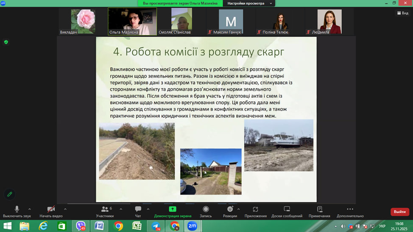Select Ольга Мазикіна's video thumbnail
Viewport: 413px width, 232px height.
pyautogui.click(x=132, y=21)
